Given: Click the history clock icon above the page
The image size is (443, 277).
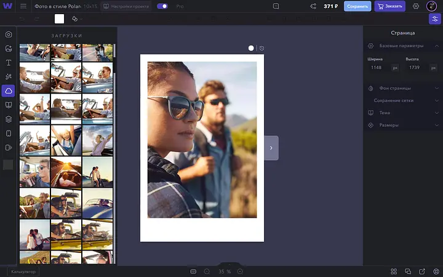Looking at the screenshot, I should [262, 49].
